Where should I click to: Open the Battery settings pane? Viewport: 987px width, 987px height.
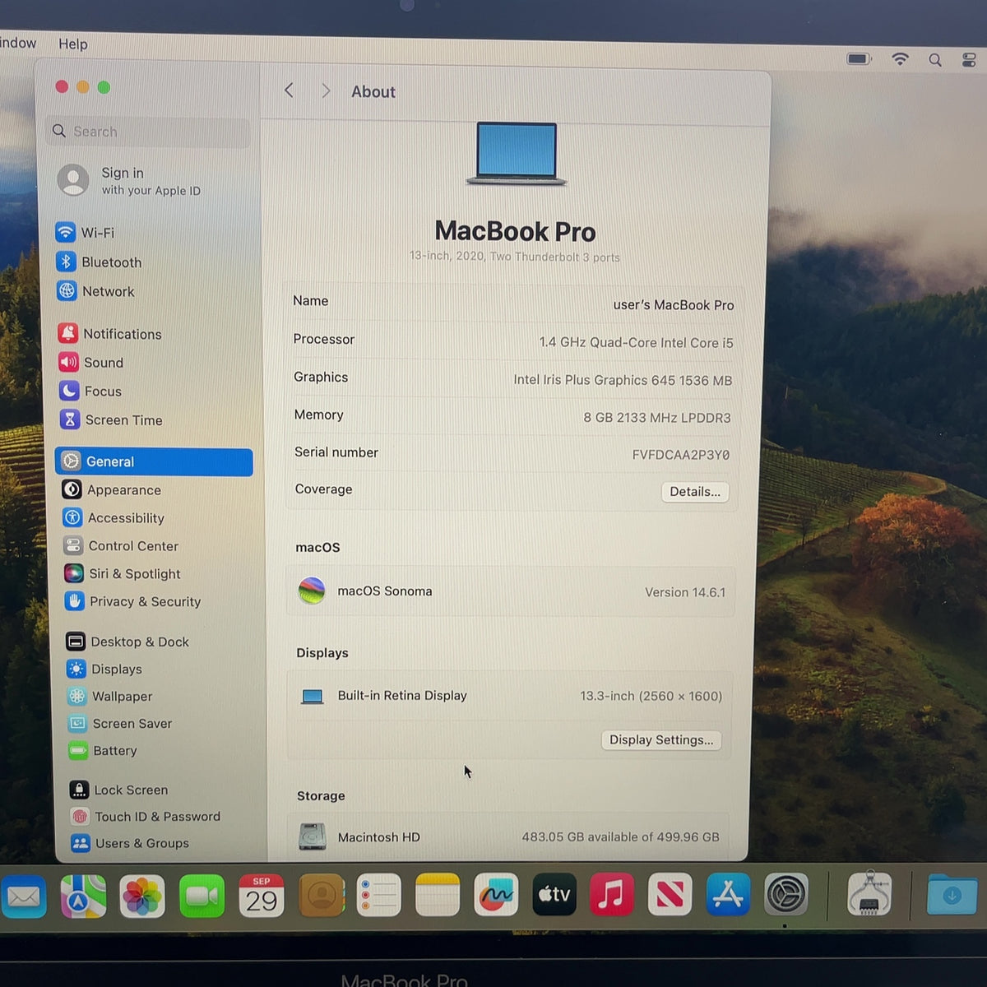tap(103, 751)
